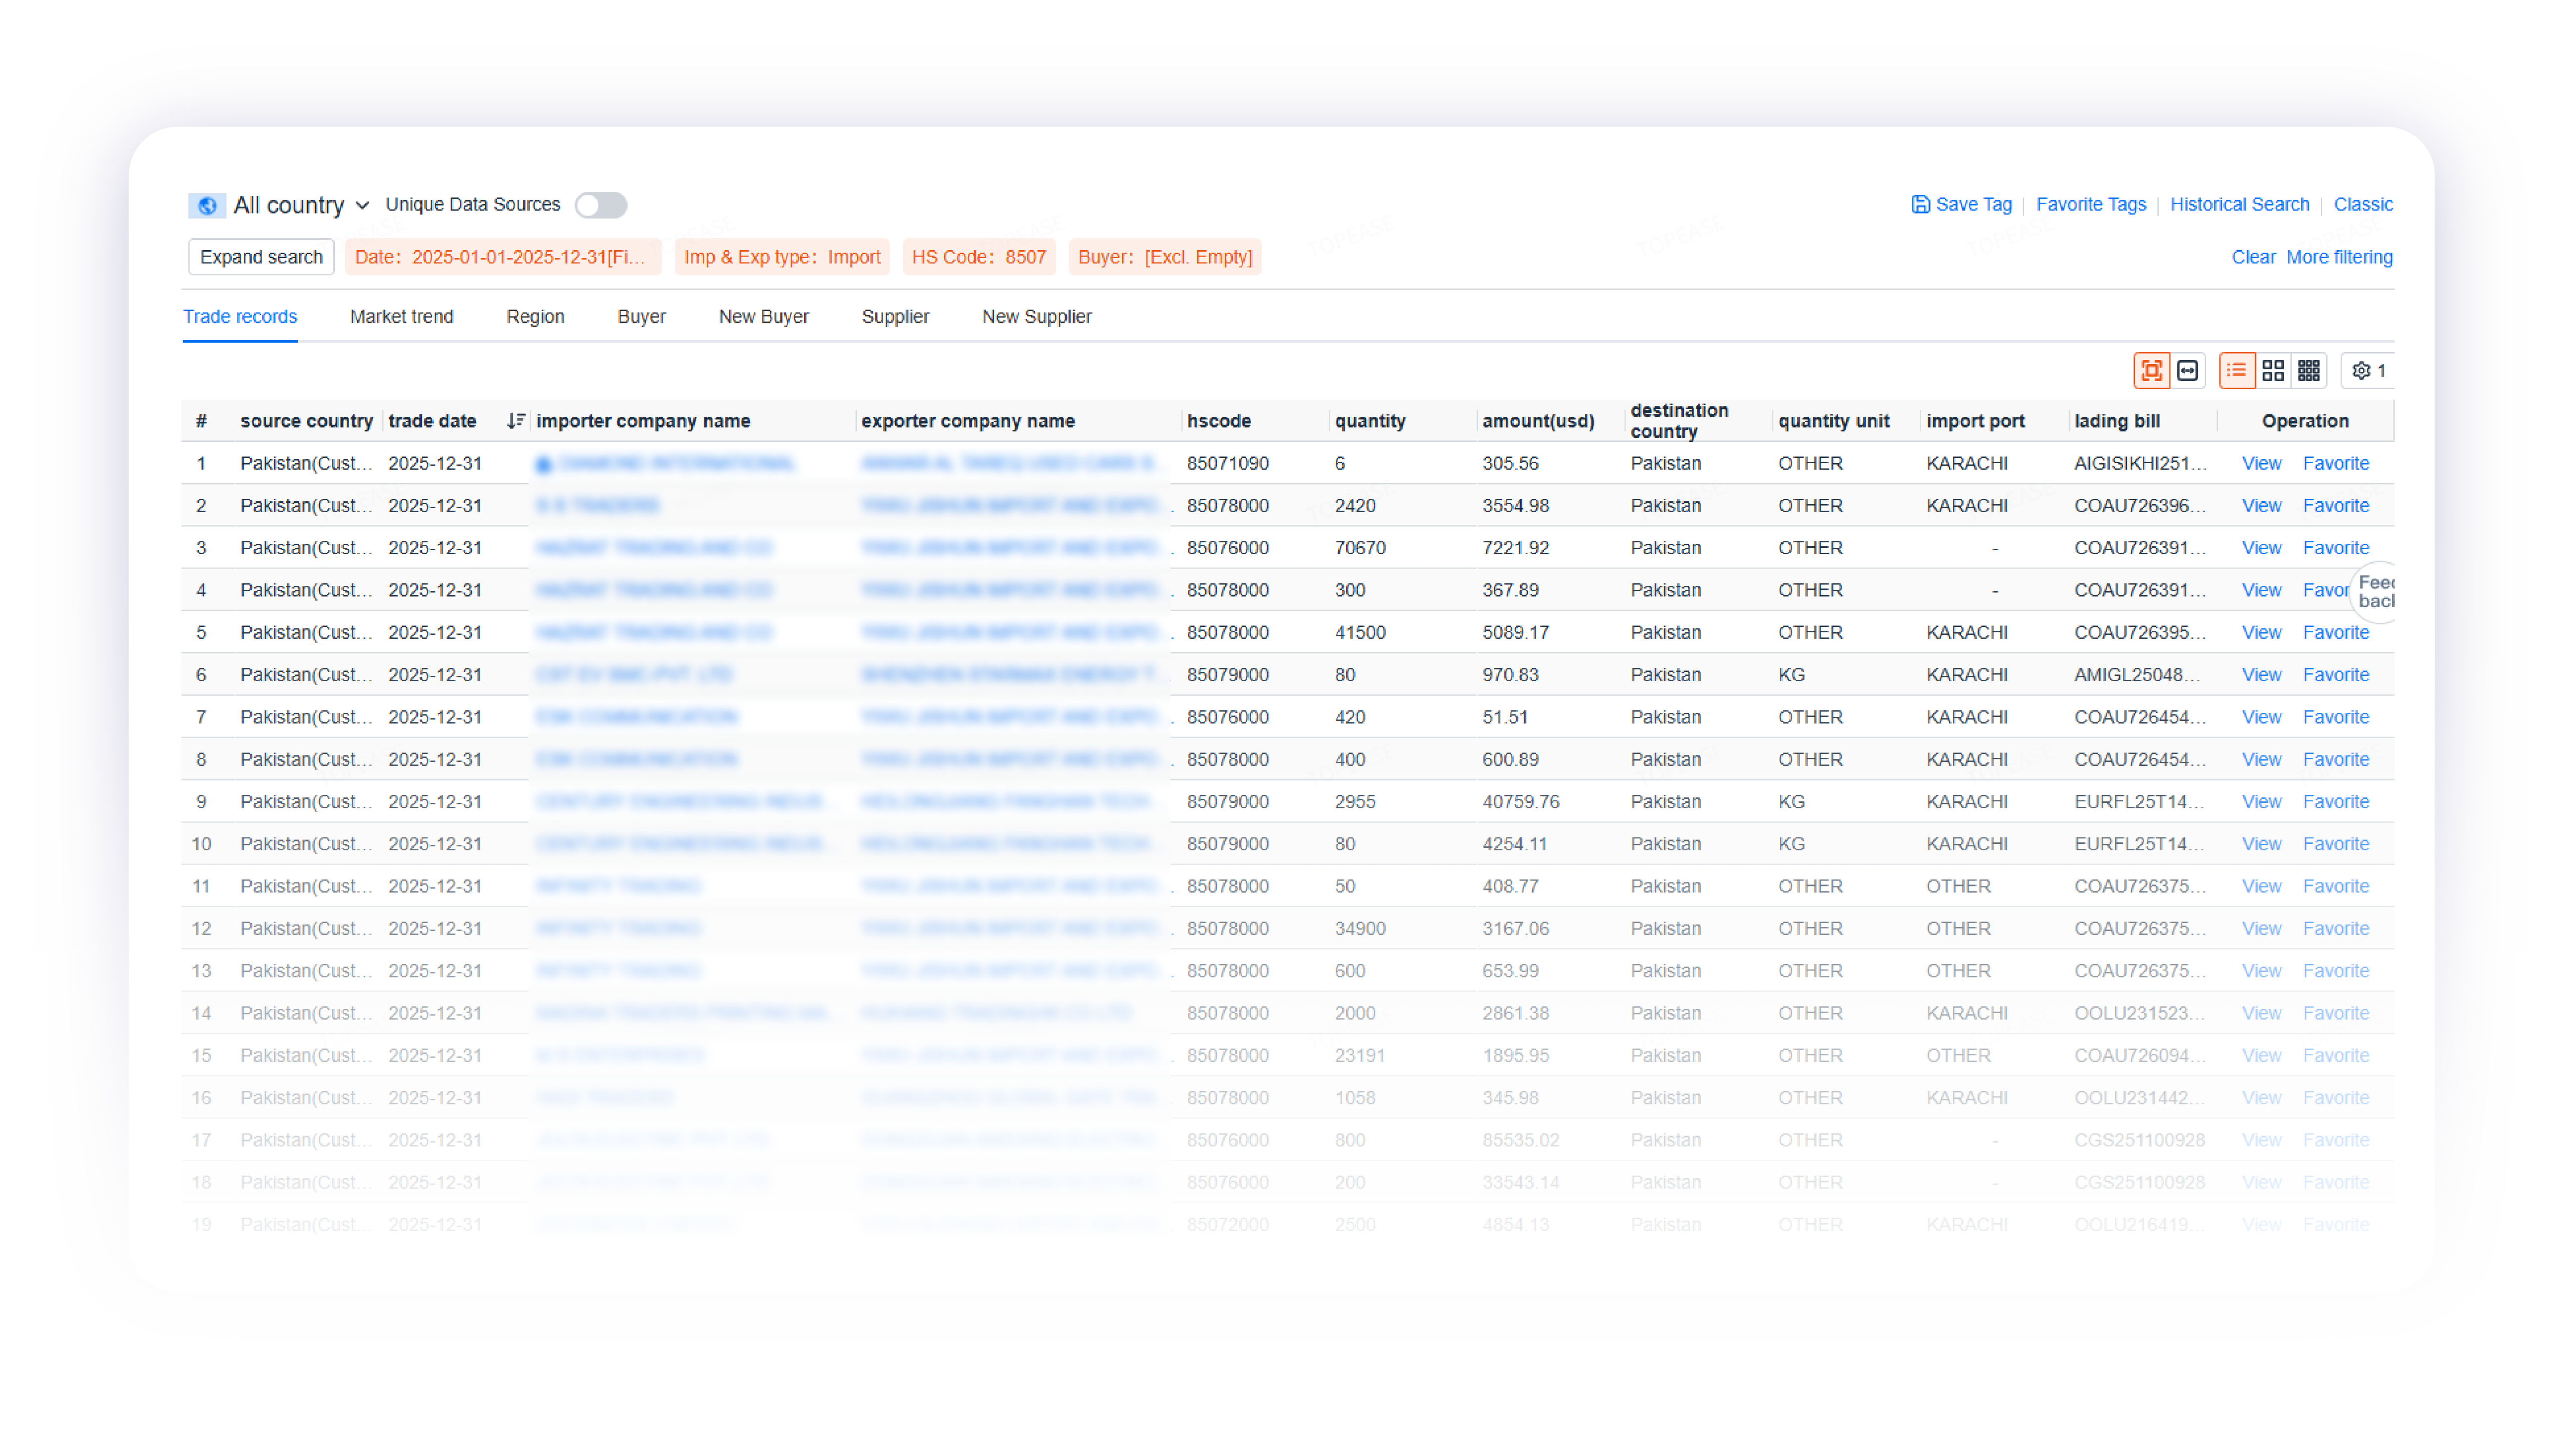This screenshot has width=2576, height=1449.
Task: Click quantity unit column header
Action: (1833, 421)
